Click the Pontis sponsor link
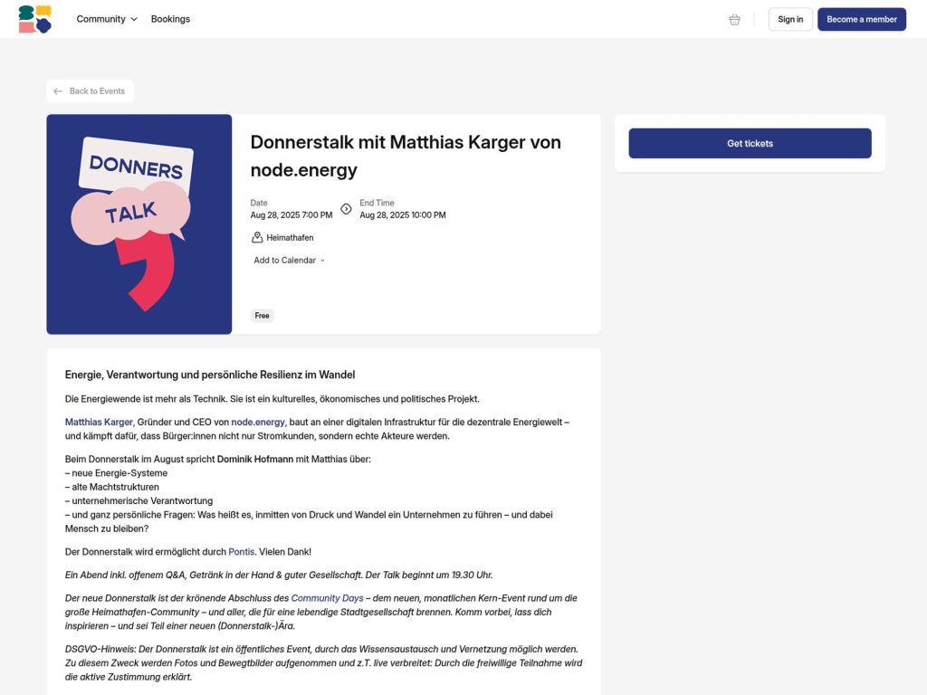The width and height of the screenshot is (927, 695). (241, 551)
